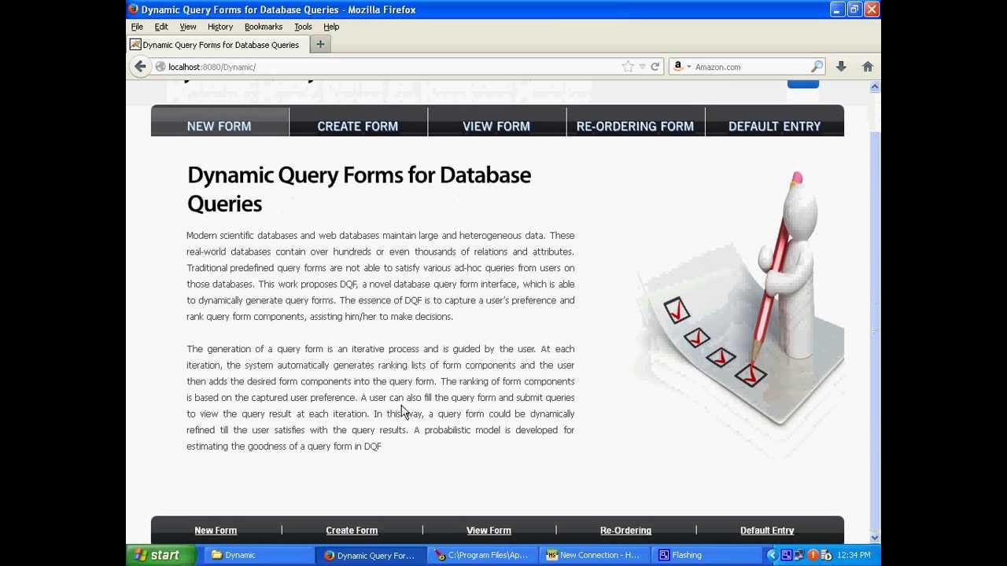
Task: Reload the page with the refresh icon
Action: [655, 67]
